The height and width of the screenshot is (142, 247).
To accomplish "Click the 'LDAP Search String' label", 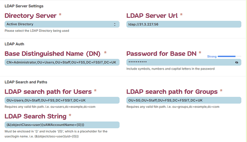I will click(35, 116).
